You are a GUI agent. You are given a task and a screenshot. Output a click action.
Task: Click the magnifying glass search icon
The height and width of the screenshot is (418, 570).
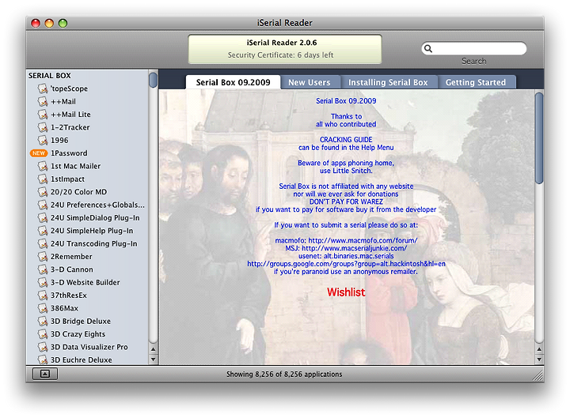pos(428,49)
